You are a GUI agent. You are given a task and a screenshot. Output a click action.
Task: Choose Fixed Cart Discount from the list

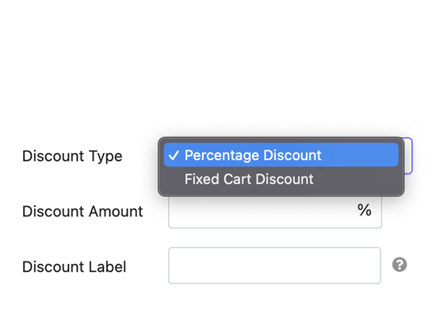click(x=281, y=179)
